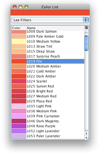Select L025 Sunset Red
This screenshot has height=153, width=104.
click(48, 86)
